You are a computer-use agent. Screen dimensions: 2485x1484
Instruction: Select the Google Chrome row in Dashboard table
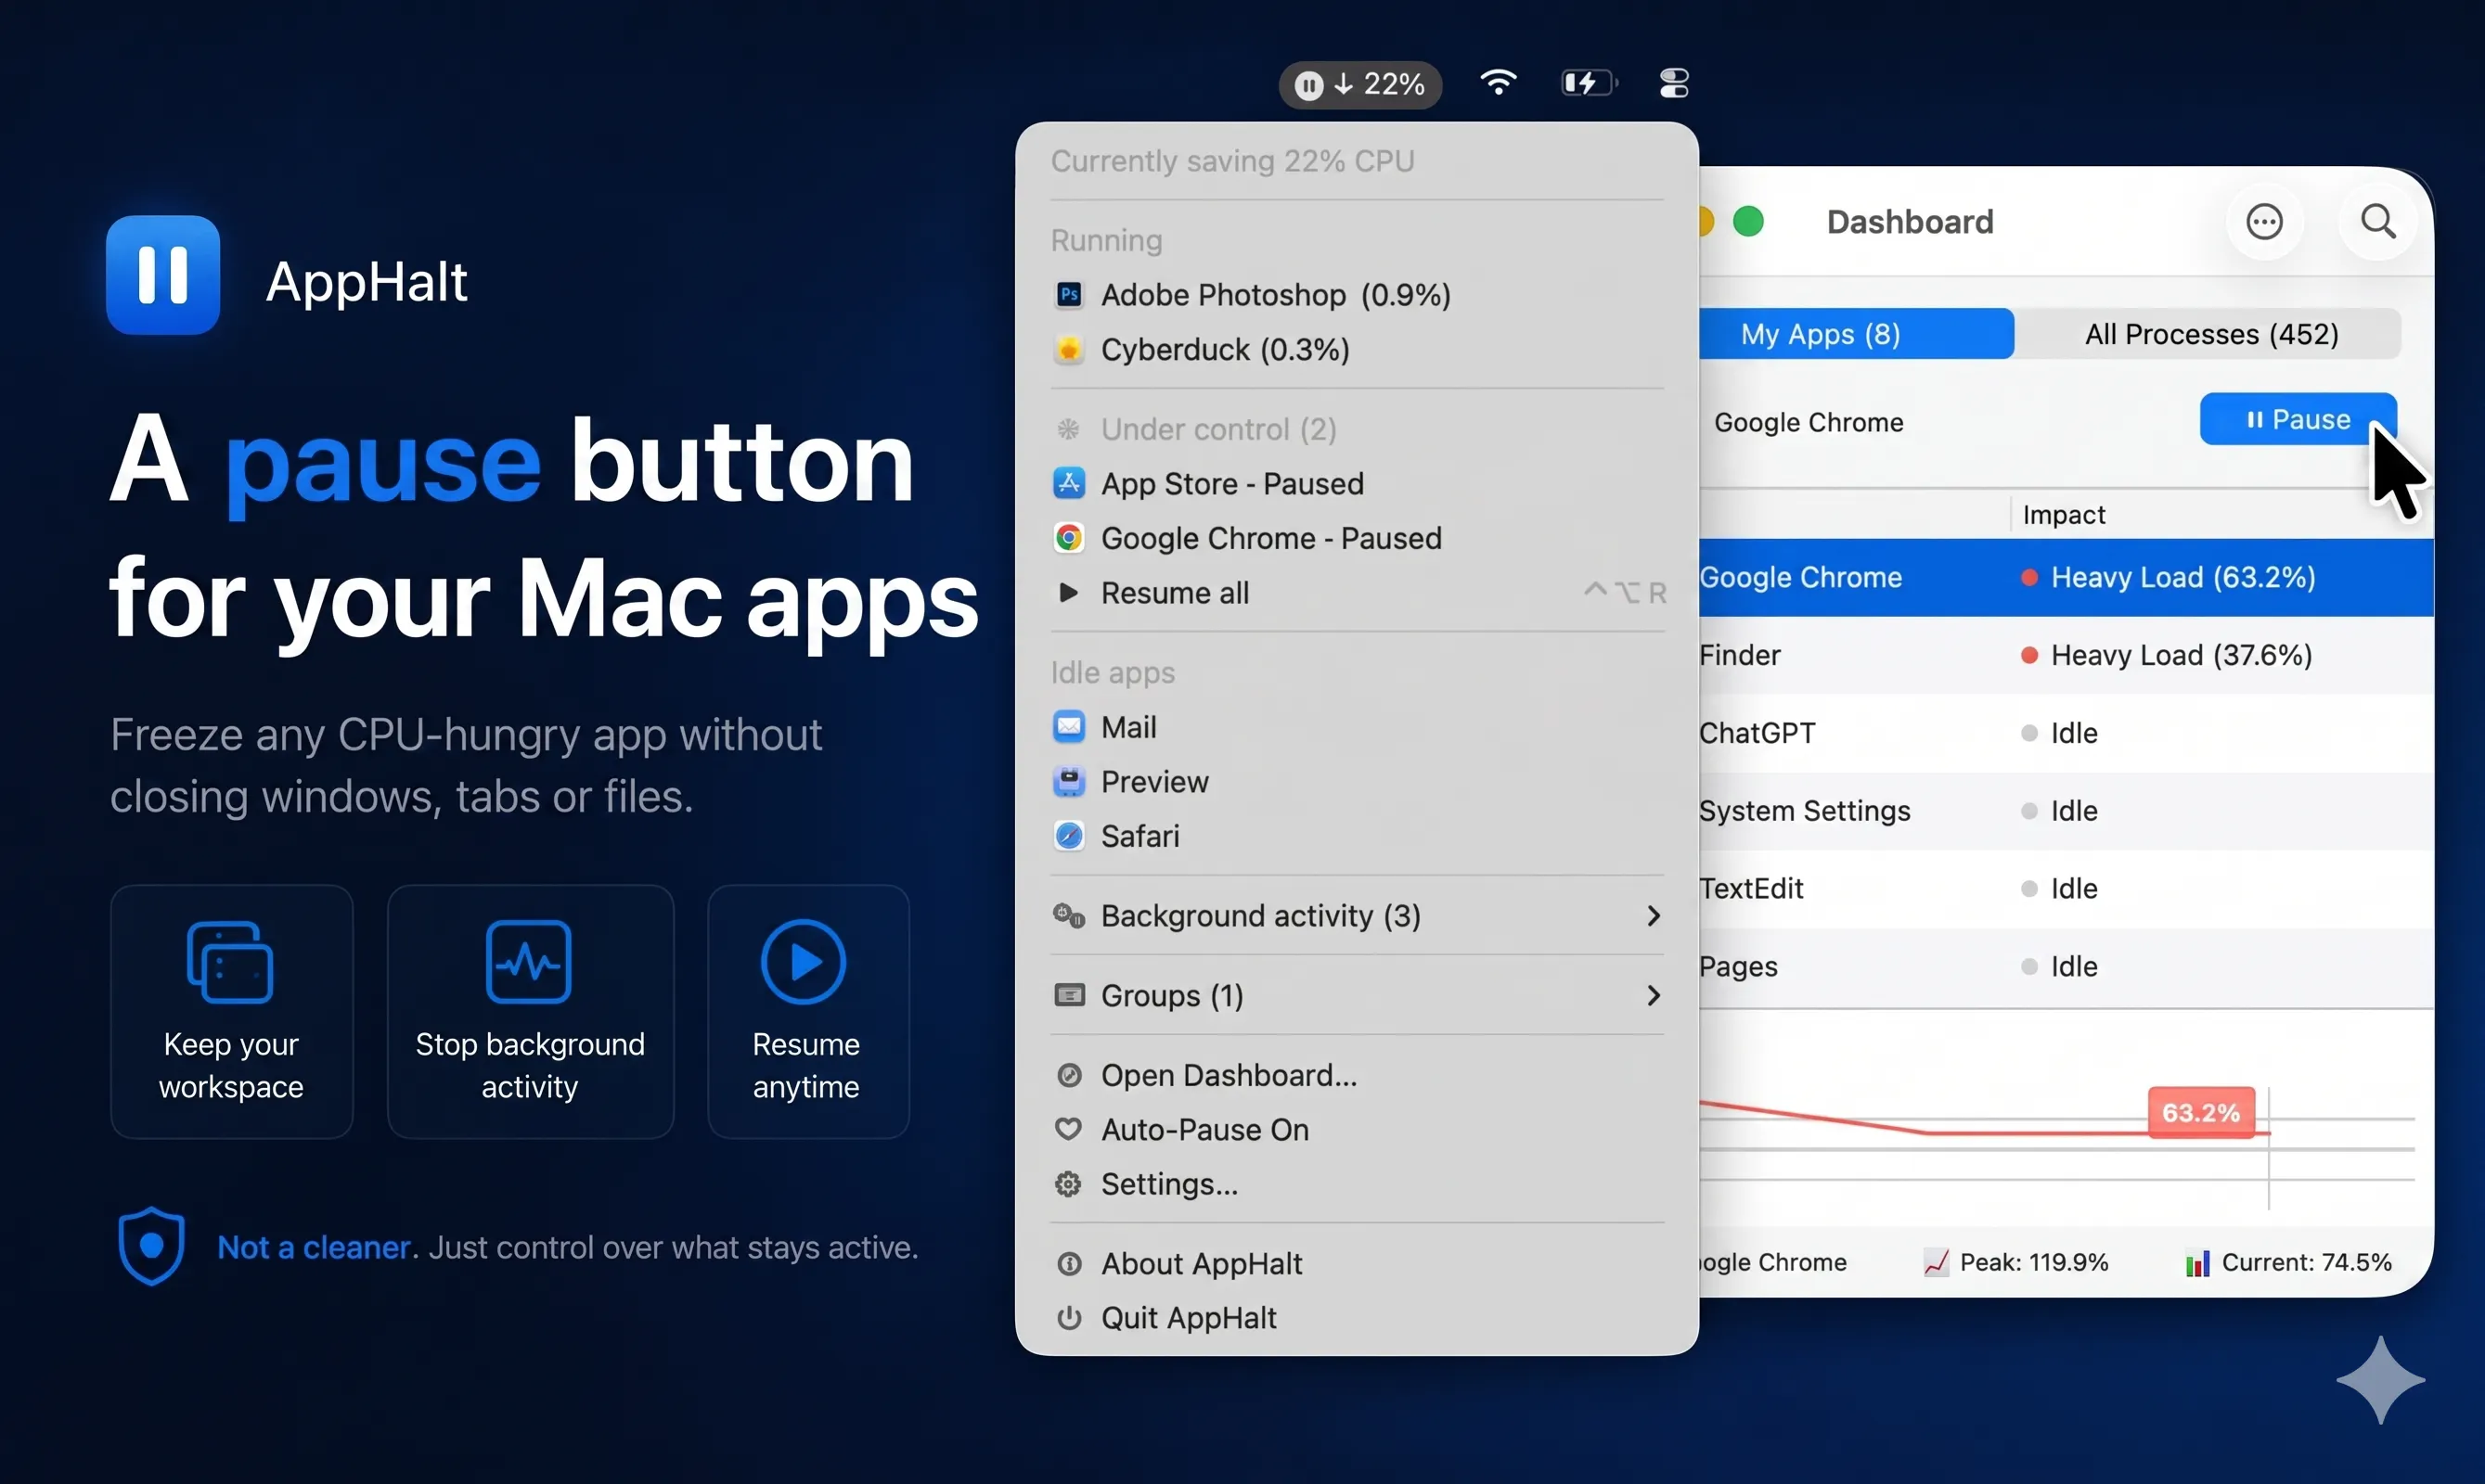[2066, 577]
